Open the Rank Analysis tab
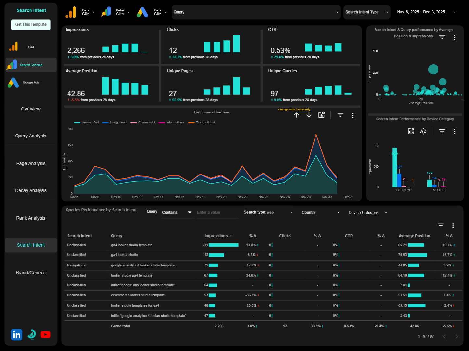Screen dimensions: 469x351 [x=31, y=218]
